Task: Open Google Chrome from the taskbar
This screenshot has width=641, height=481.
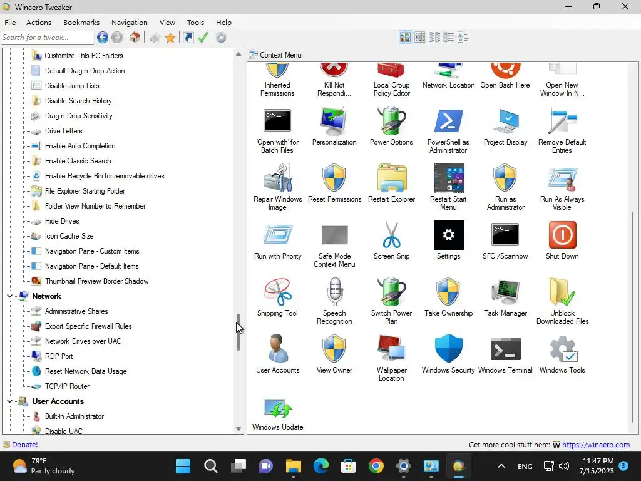Action: click(376, 466)
